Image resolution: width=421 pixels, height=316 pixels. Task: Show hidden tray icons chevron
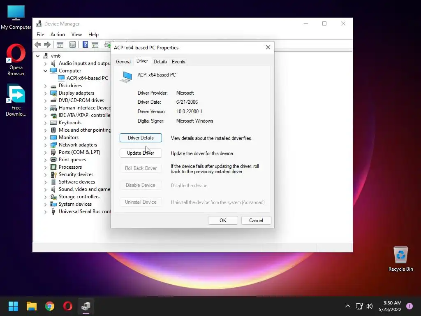point(348,306)
